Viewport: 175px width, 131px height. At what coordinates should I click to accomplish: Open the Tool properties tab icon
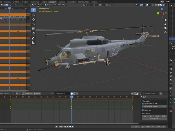tap(171, 65)
